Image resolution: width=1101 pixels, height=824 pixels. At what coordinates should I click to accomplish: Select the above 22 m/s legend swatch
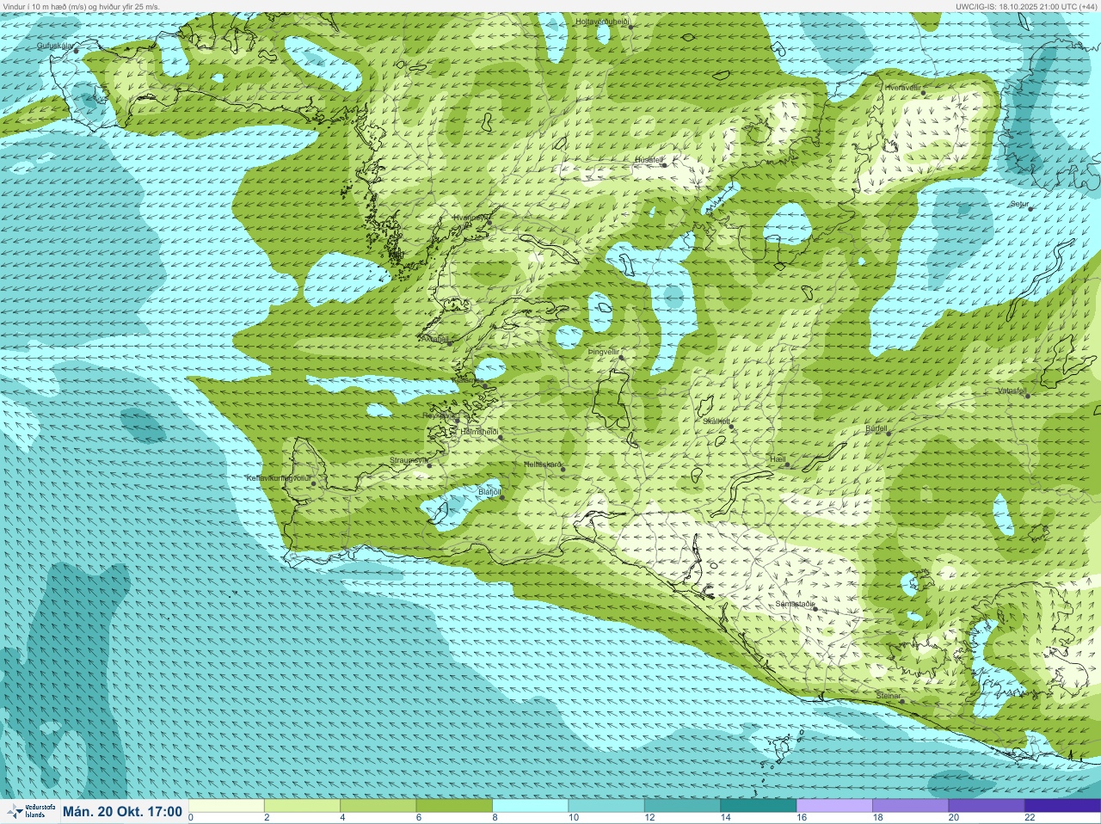pyautogui.click(x=1062, y=806)
